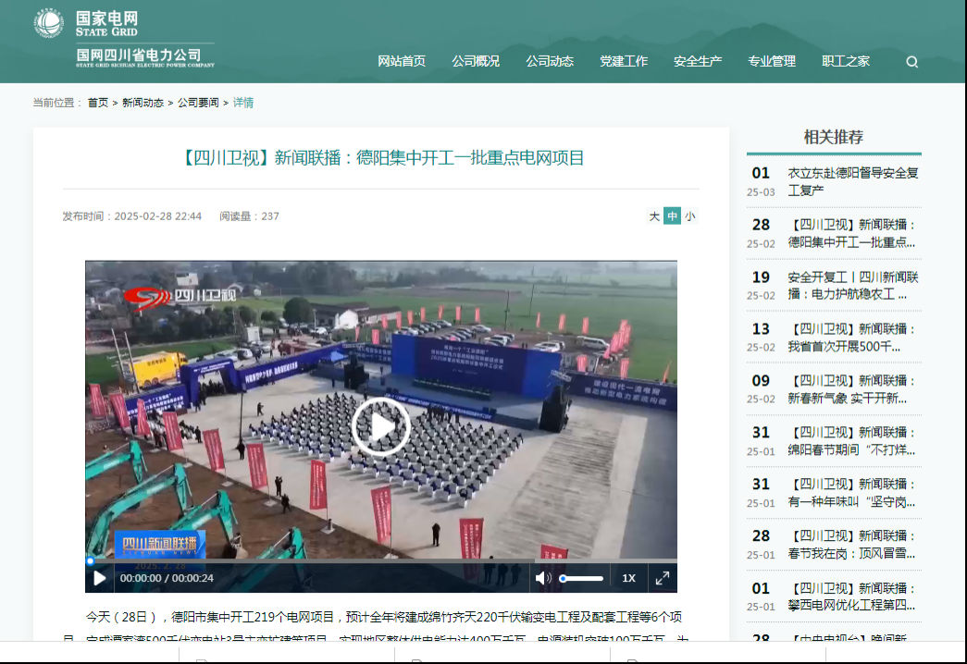
Task: Click the search magnifier icon in header
Action: [x=911, y=62]
